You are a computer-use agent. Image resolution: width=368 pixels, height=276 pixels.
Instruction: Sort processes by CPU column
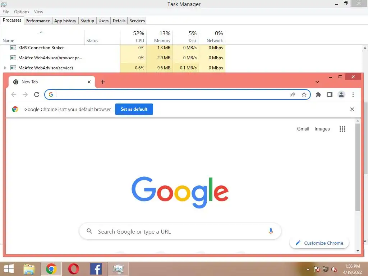click(134, 37)
